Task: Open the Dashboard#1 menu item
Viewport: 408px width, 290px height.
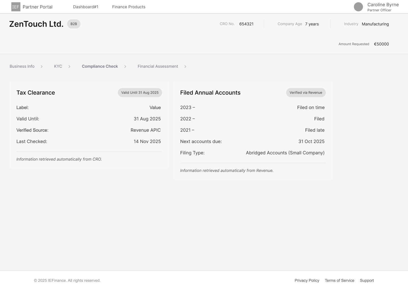Action: pos(86,7)
